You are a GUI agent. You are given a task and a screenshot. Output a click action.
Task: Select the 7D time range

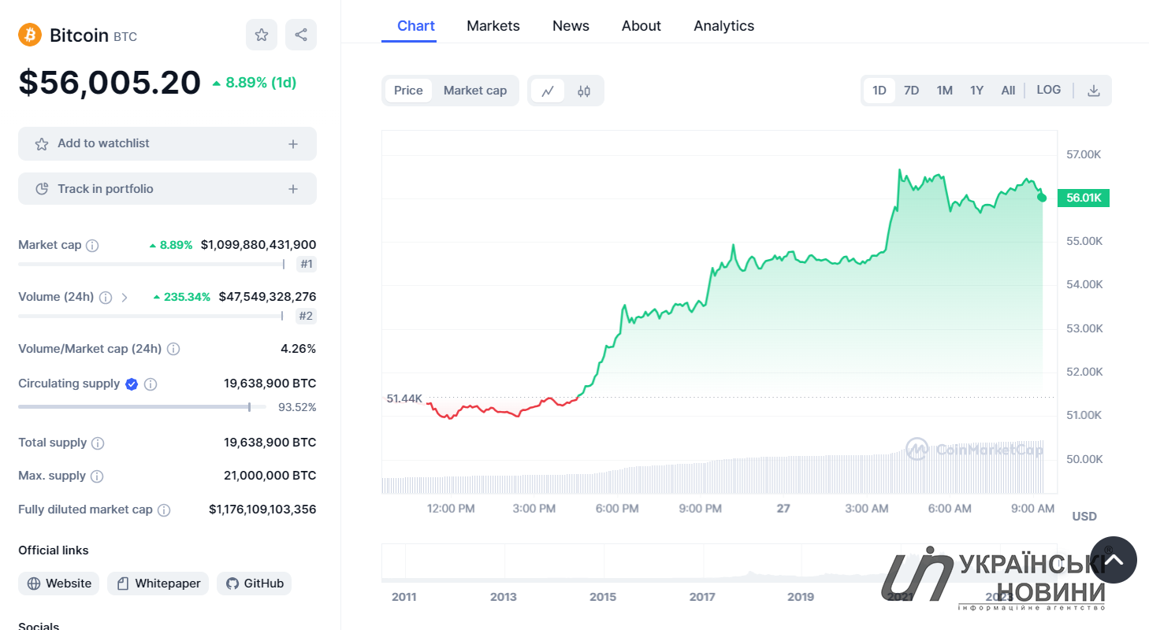pyautogui.click(x=912, y=91)
